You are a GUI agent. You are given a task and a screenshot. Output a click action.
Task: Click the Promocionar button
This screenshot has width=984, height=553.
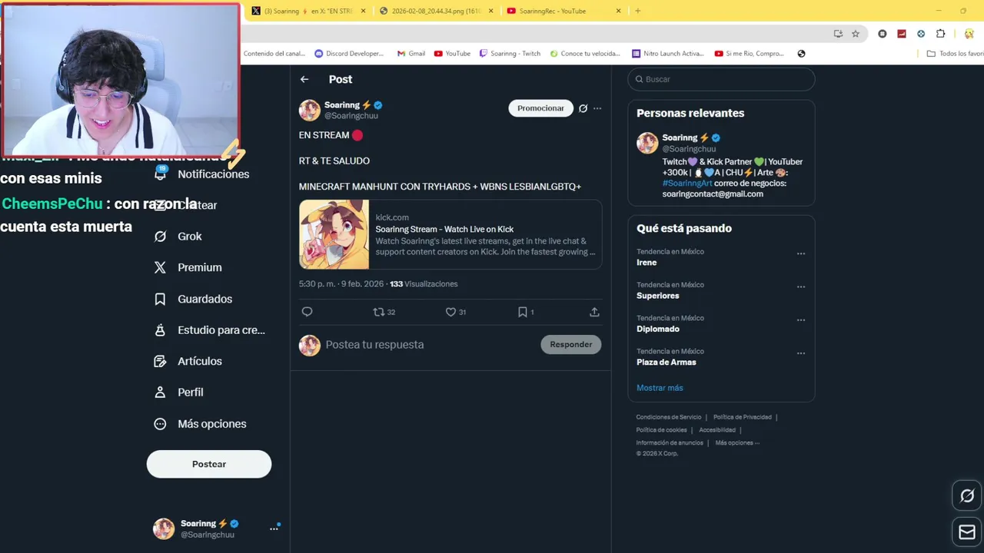coord(540,108)
